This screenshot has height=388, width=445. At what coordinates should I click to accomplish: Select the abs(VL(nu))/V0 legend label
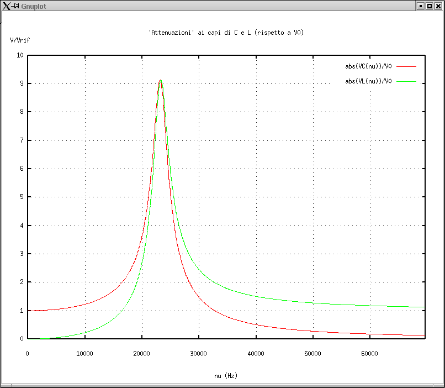368,81
